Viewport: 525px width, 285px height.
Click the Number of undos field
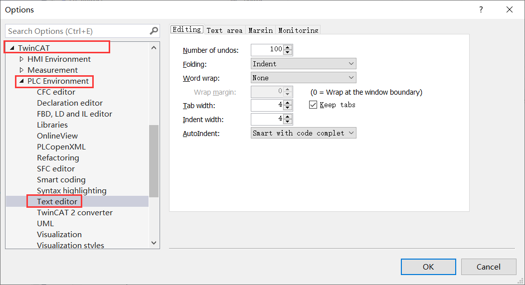[x=267, y=49]
